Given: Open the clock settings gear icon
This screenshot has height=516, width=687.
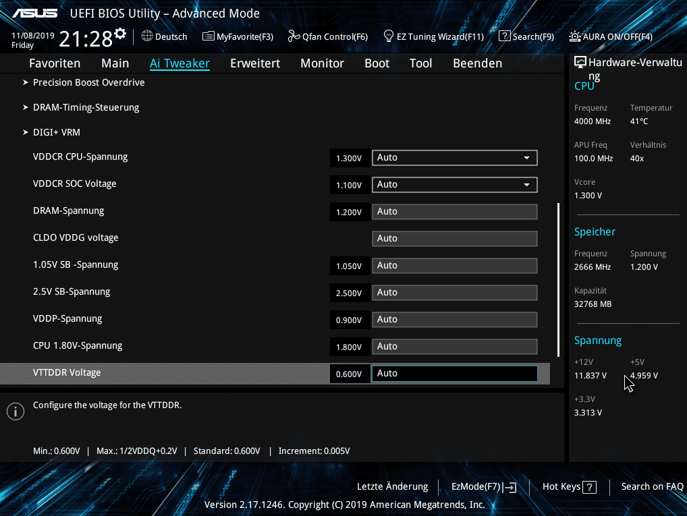Looking at the screenshot, I should [120, 33].
